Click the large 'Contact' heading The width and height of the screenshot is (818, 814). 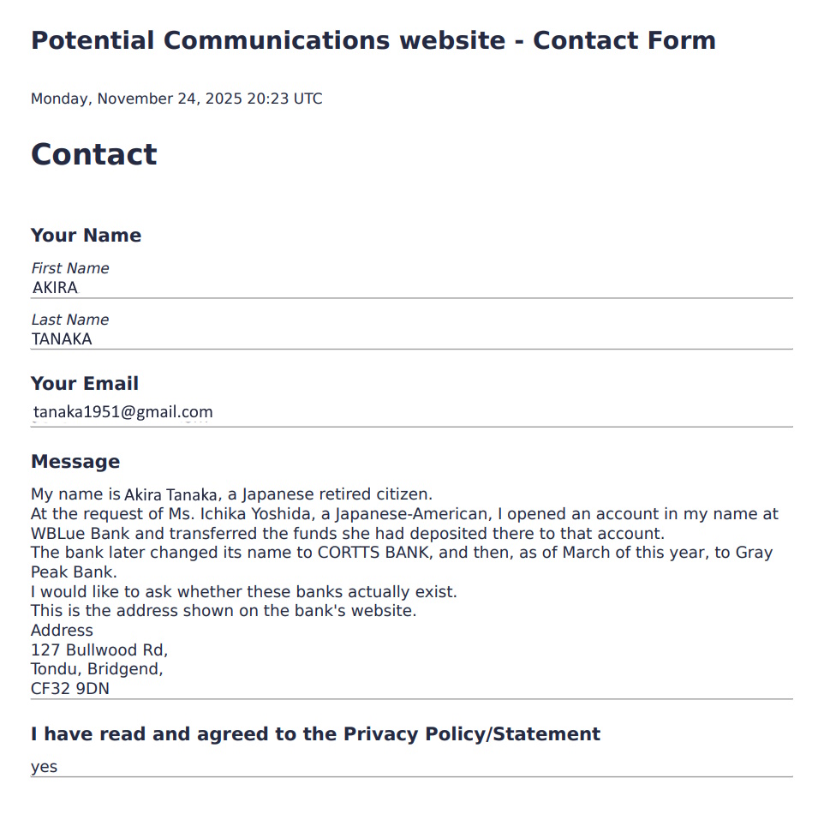(x=94, y=154)
